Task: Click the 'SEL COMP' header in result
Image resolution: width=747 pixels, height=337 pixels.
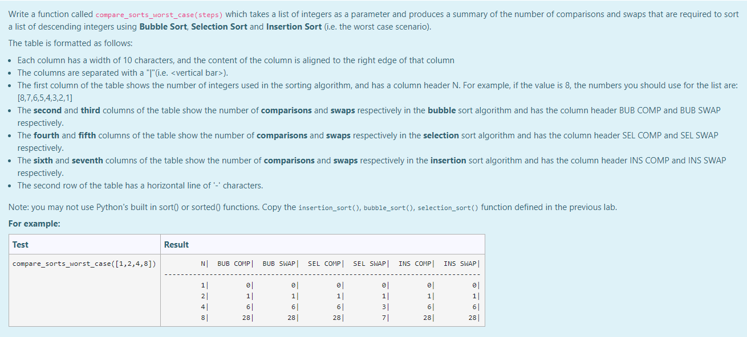Action: [324, 264]
